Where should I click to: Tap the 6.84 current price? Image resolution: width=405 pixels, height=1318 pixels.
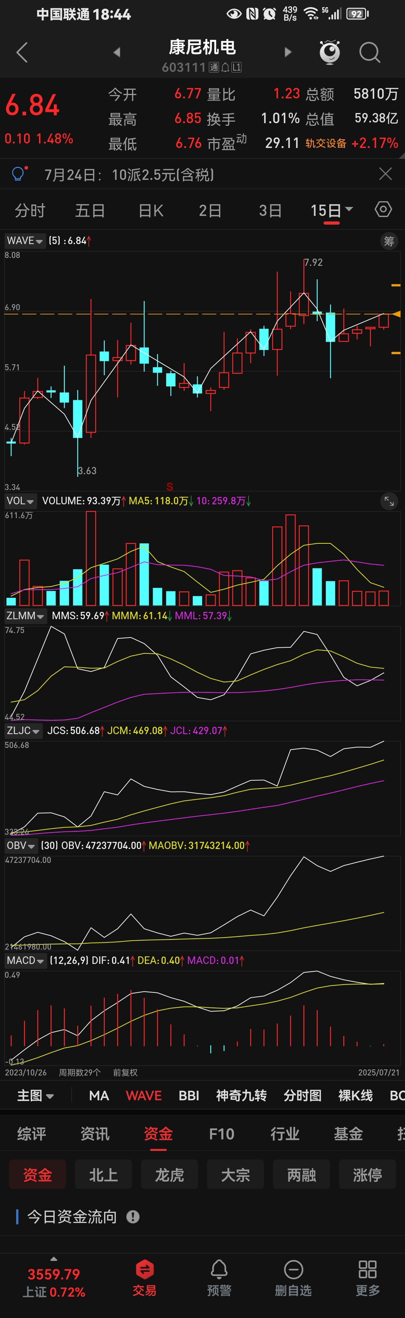point(32,105)
